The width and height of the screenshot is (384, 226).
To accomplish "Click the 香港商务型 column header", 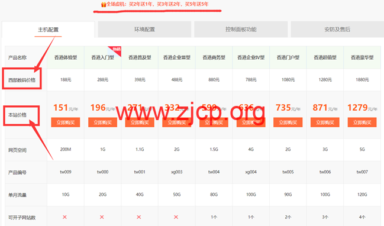I will pos(214,57).
